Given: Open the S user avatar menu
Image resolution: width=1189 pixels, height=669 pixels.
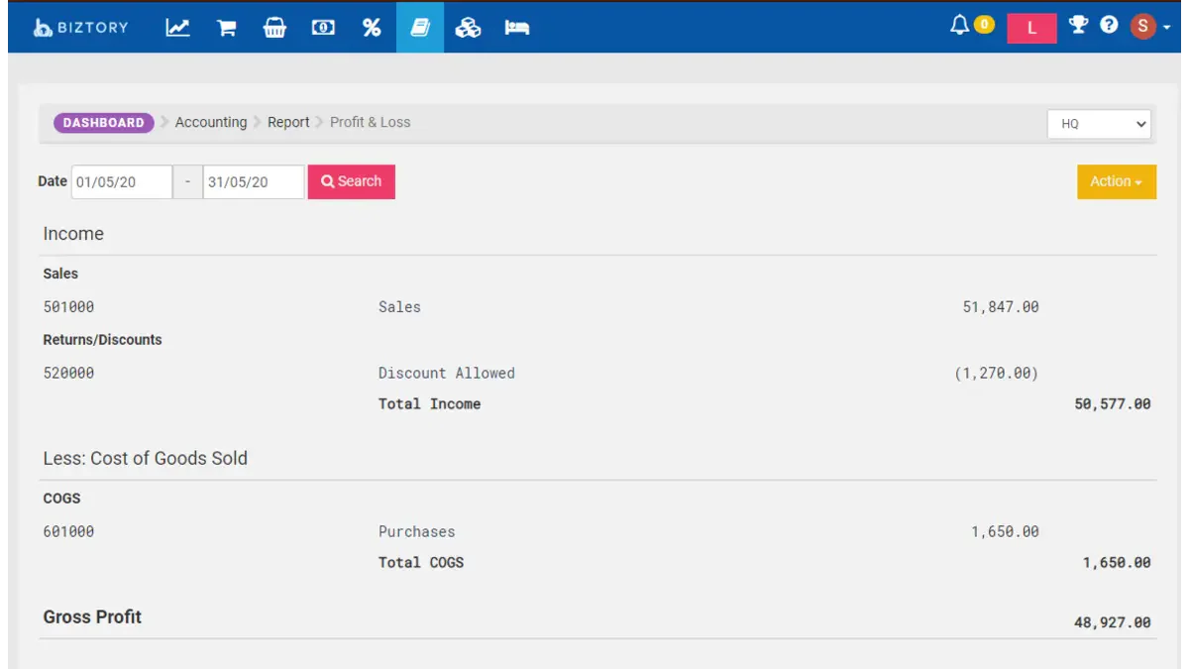Looking at the screenshot, I should pyautogui.click(x=1149, y=26).
